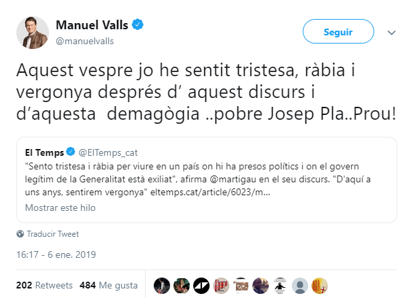Expand Mostrar este hilo thread
Image resolution: width=415 pixels, height=298 pixels.
coord(60,208)
